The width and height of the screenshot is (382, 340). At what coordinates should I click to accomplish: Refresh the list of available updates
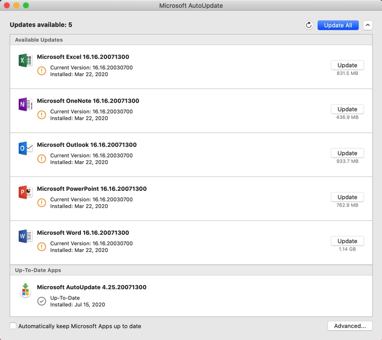point(309,25)
